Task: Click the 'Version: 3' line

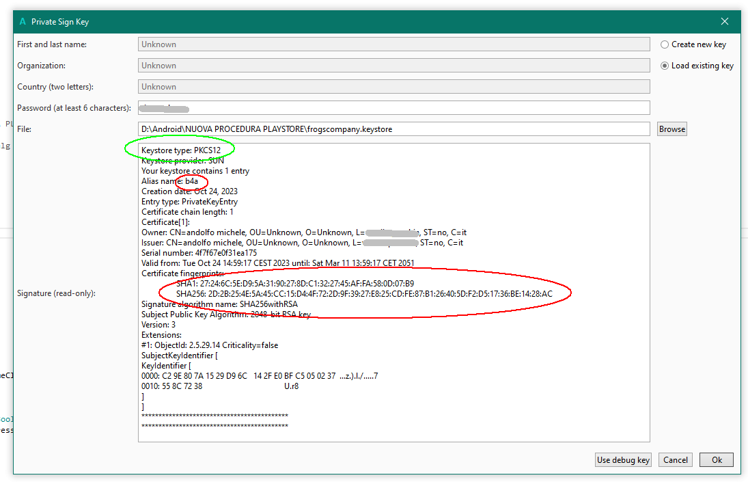Action: (158, 325)
